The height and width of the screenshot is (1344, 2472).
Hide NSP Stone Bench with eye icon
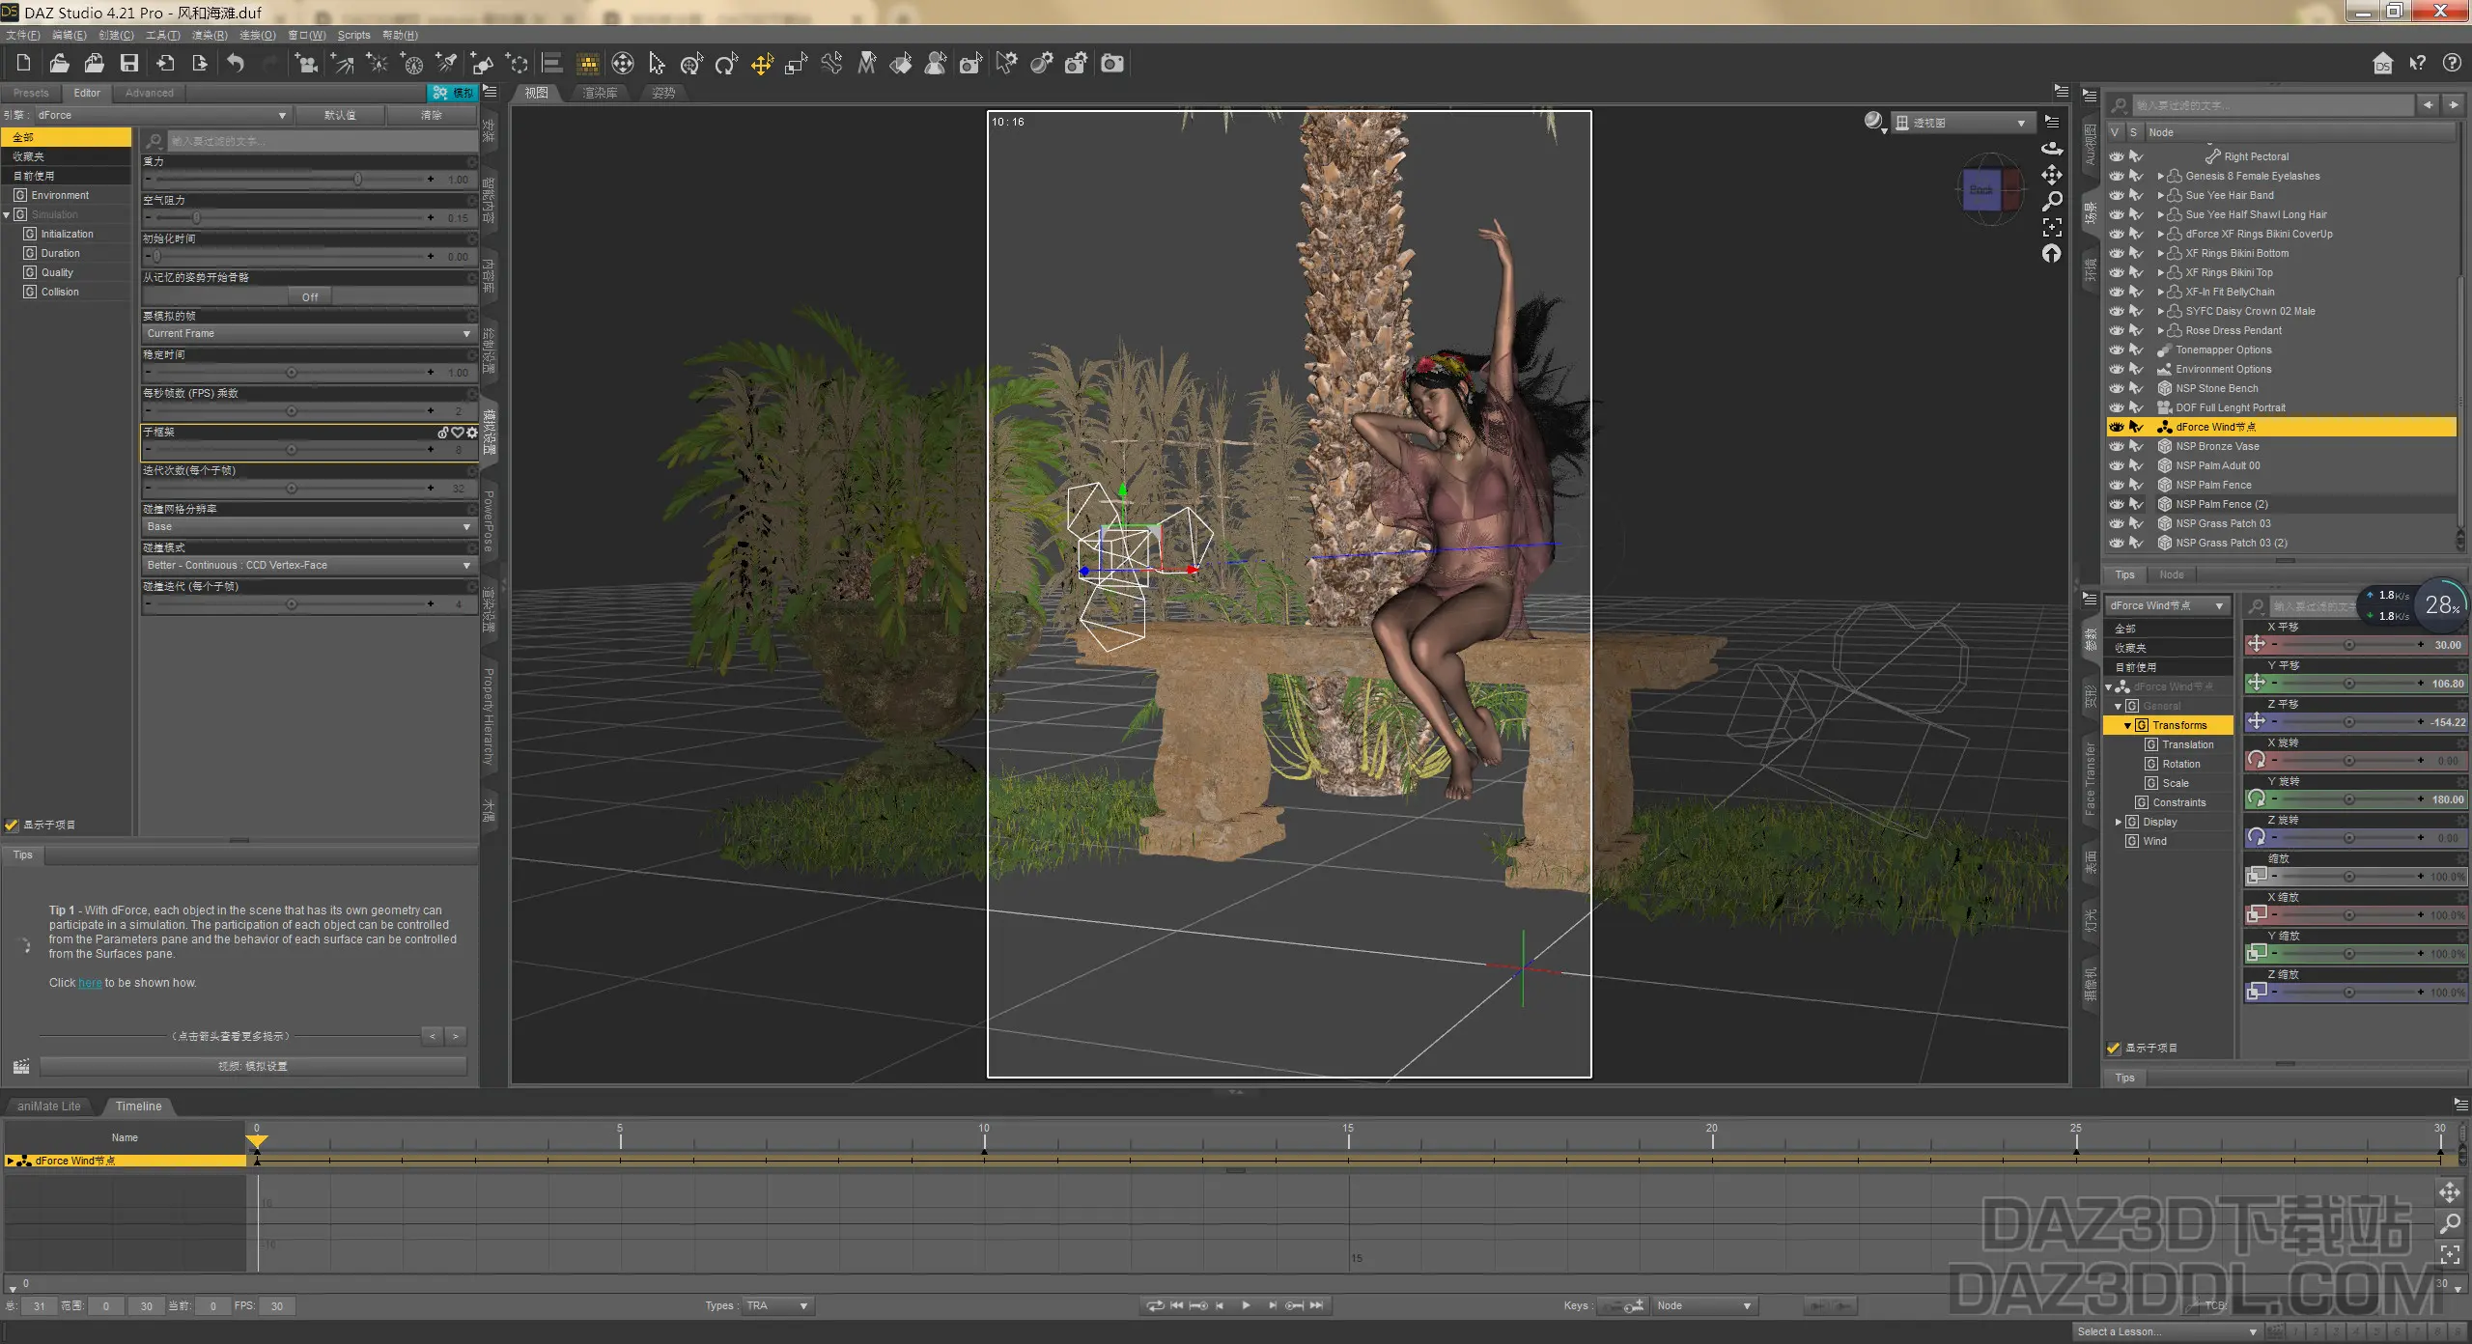(2117, 388)
